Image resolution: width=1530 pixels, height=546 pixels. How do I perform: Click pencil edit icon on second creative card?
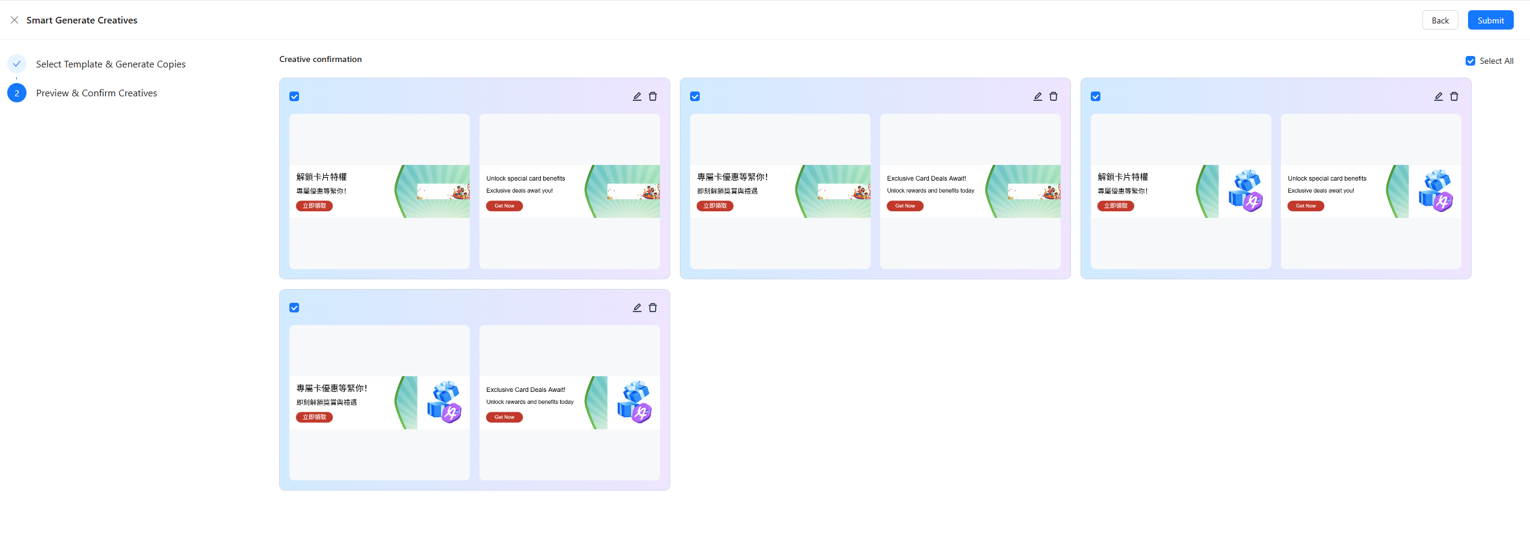[1038, 96]
